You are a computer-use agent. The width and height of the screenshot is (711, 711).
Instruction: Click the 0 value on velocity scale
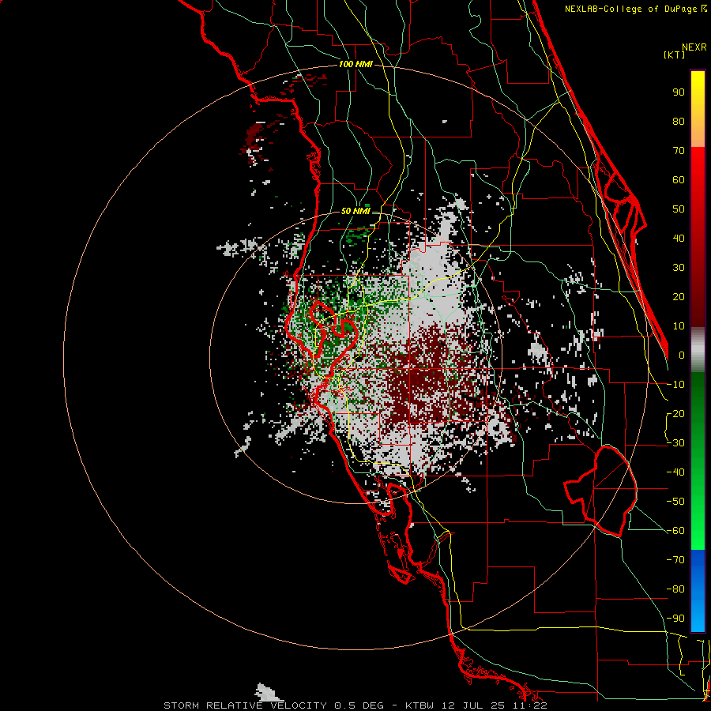click(x=682, y=355)
